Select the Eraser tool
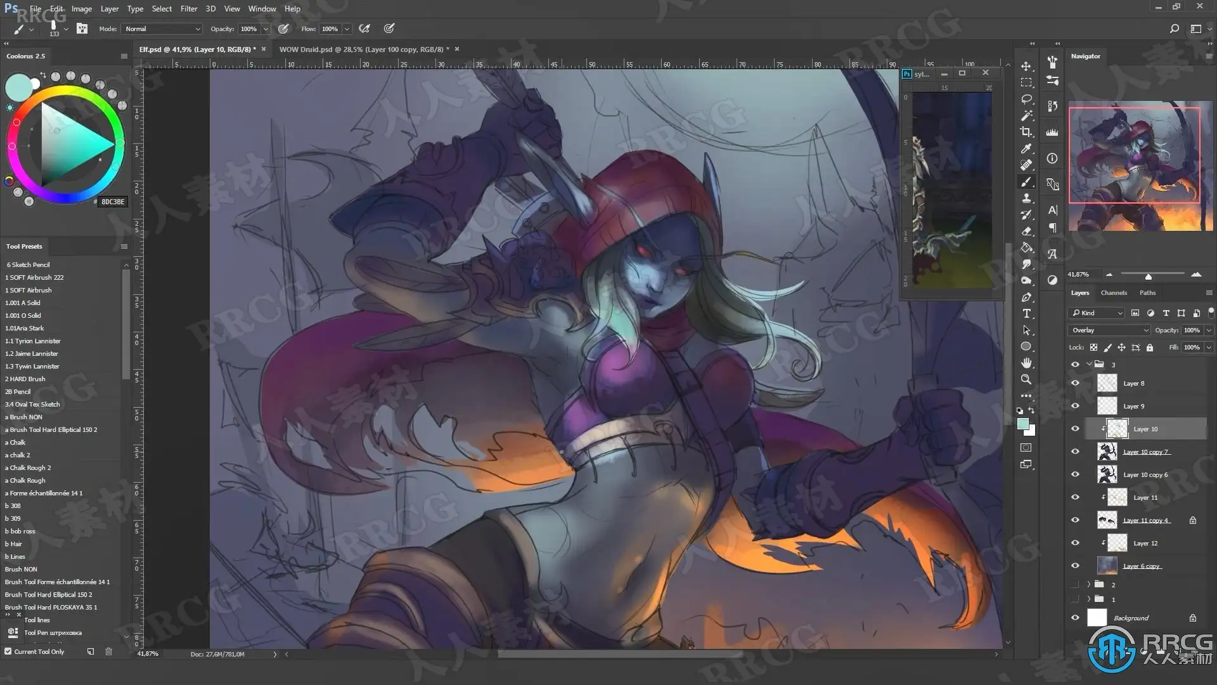The height and width of the screenshot is (685, 1217). tap(1026, 232)
